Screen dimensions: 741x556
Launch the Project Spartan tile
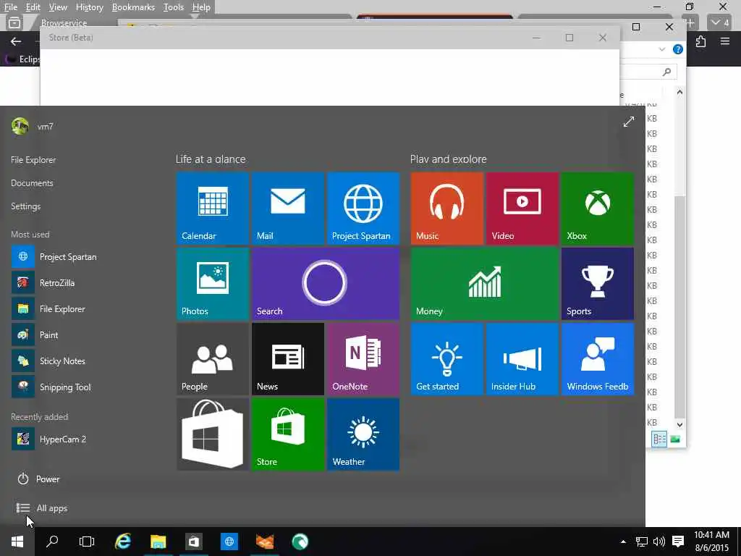coord(363,208)
